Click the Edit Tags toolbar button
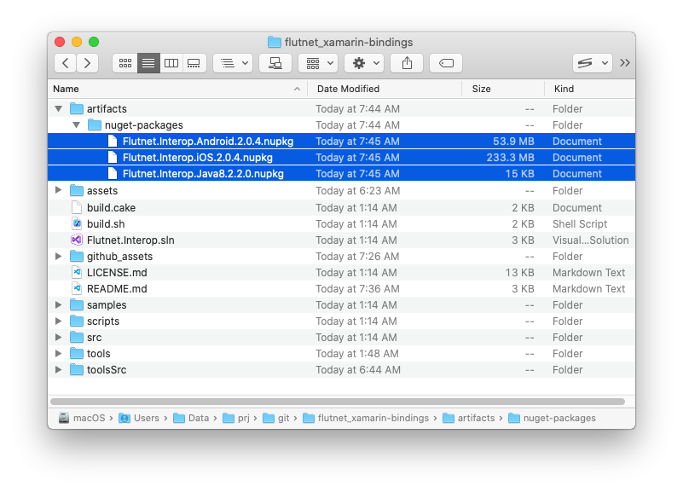Viewport: 683px width, 492px height. coord(446,63)
